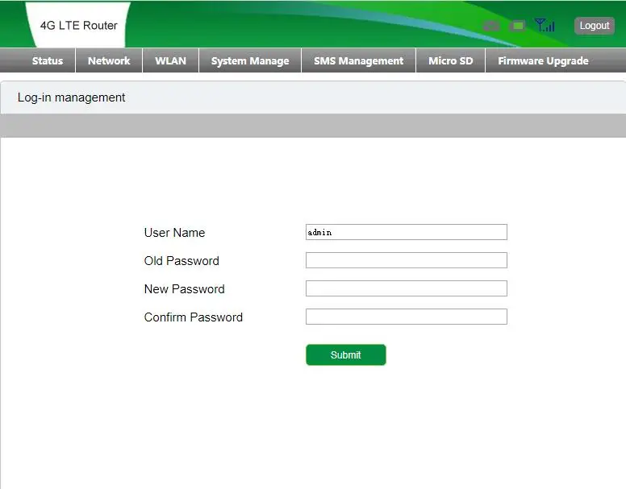Switch to the Micro SD tab
This screenshot has height=489, width=626.
(x=450, y=61)
